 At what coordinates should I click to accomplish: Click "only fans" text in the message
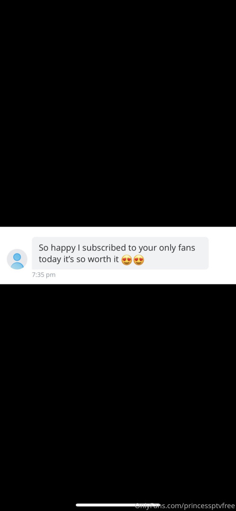177,247
